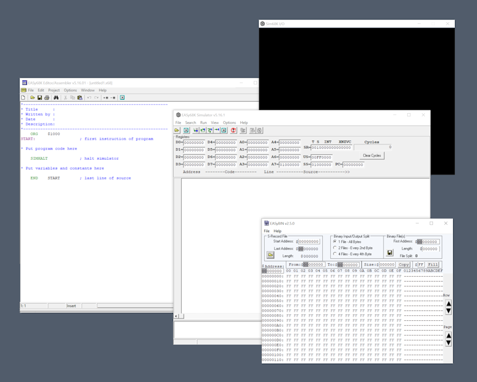Image resolution: width=477 pixels, height=382 pixels.
Task: Click US register field in Simulator
Action: click(321, 157)
